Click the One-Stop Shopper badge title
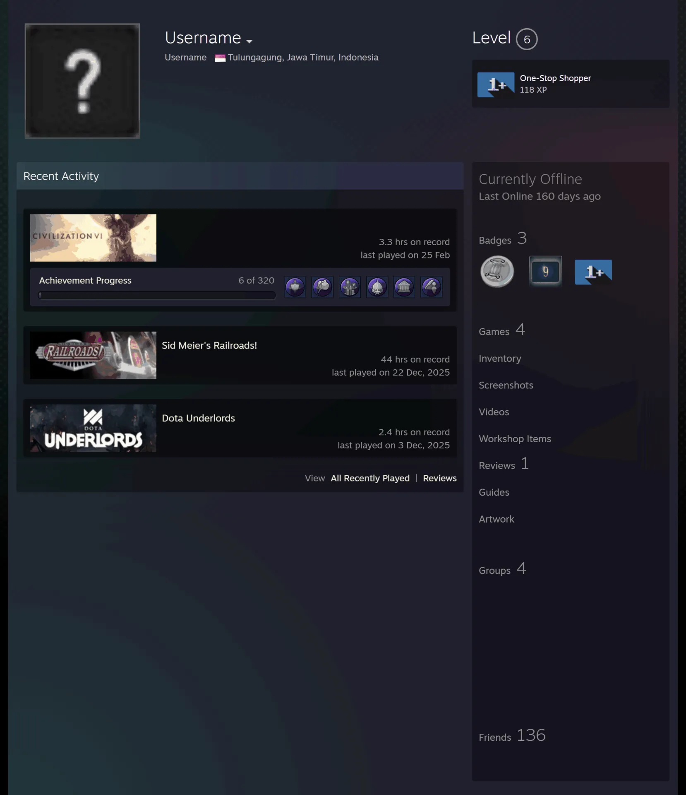 (x=555, y=78)
